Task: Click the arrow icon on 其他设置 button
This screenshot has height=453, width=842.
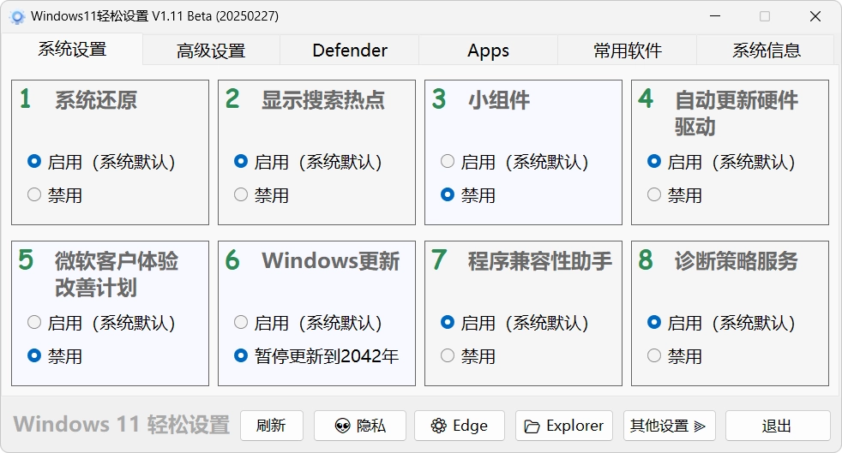Action: tap(700, 426)
